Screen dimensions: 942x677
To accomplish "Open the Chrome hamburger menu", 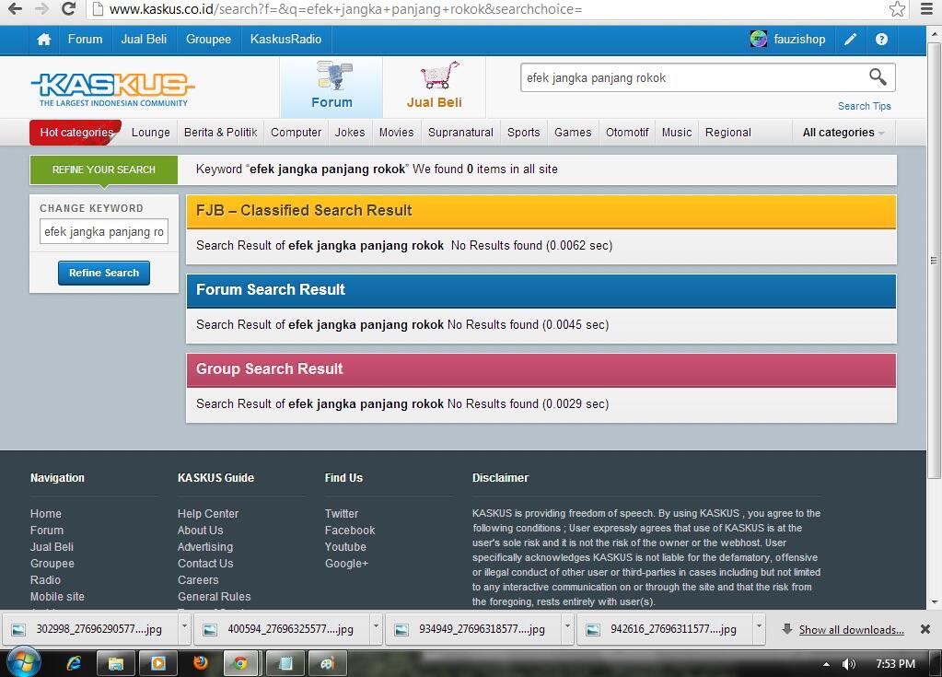I will point(926,9).
